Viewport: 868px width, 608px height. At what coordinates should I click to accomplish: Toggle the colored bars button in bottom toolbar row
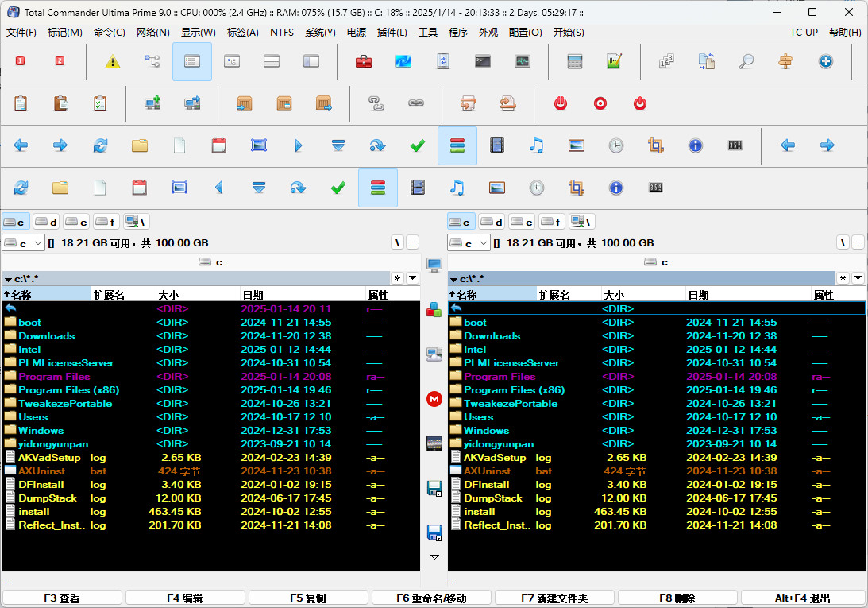pos(378,188)
